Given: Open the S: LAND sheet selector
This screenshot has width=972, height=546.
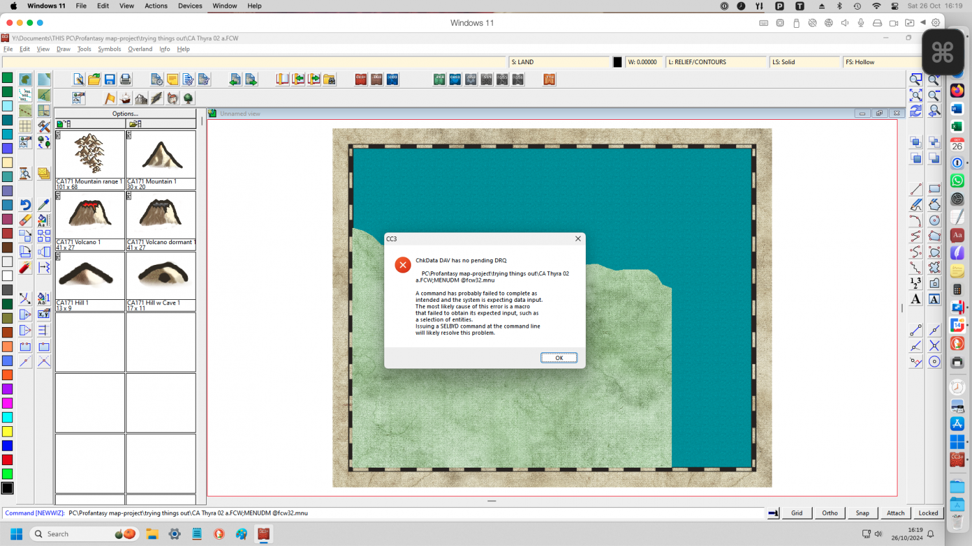Looking at the screenshot, I should [x=560, y=62].
